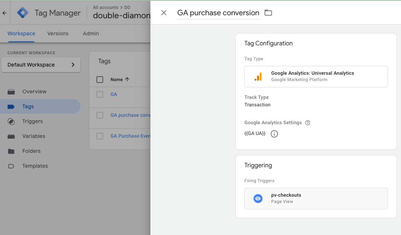Click the Overview briefcase icon
Screen dimensions: 401x235
coord(11,92)
